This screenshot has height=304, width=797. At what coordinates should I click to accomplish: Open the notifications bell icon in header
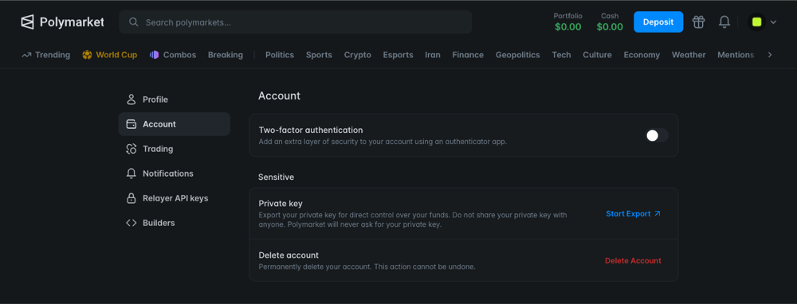point(724,21)
